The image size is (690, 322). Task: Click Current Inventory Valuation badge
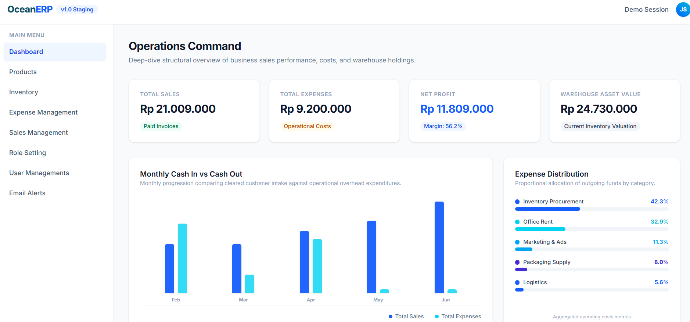[600, 126]
